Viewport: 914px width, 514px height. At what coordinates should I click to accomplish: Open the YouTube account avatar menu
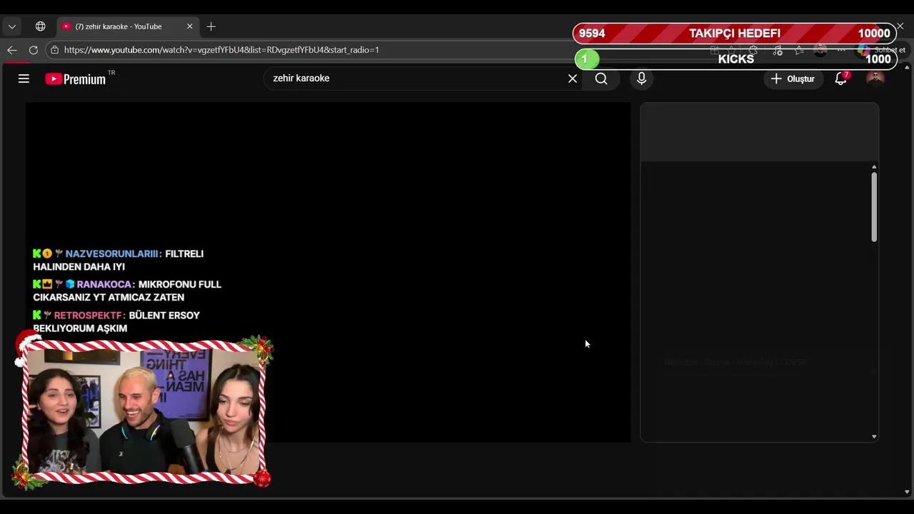[x=875, y=79]
